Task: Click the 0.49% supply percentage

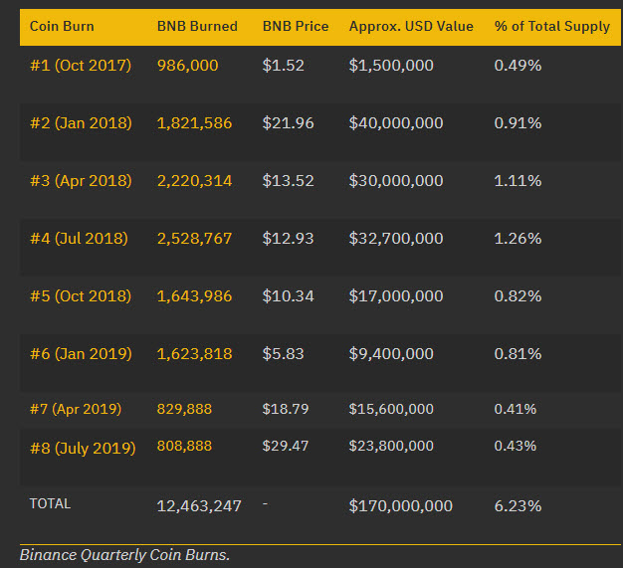Action: (x=518, y=66)
